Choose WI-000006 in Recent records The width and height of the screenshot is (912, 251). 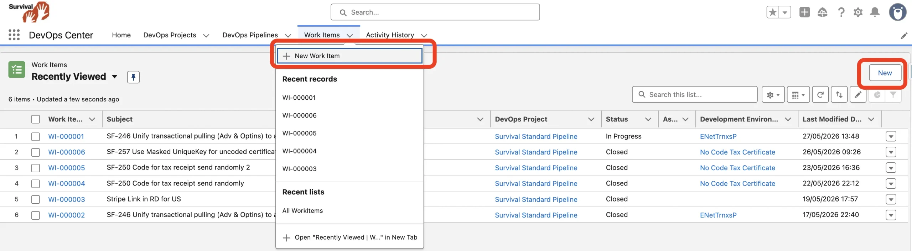tap(349, 115)
